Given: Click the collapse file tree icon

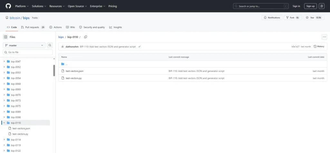Looking at the screenshot, I should tap(5, 37).
